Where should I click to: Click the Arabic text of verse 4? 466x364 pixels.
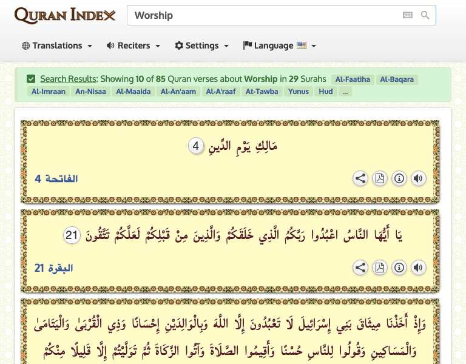click(x=243, y=146)
